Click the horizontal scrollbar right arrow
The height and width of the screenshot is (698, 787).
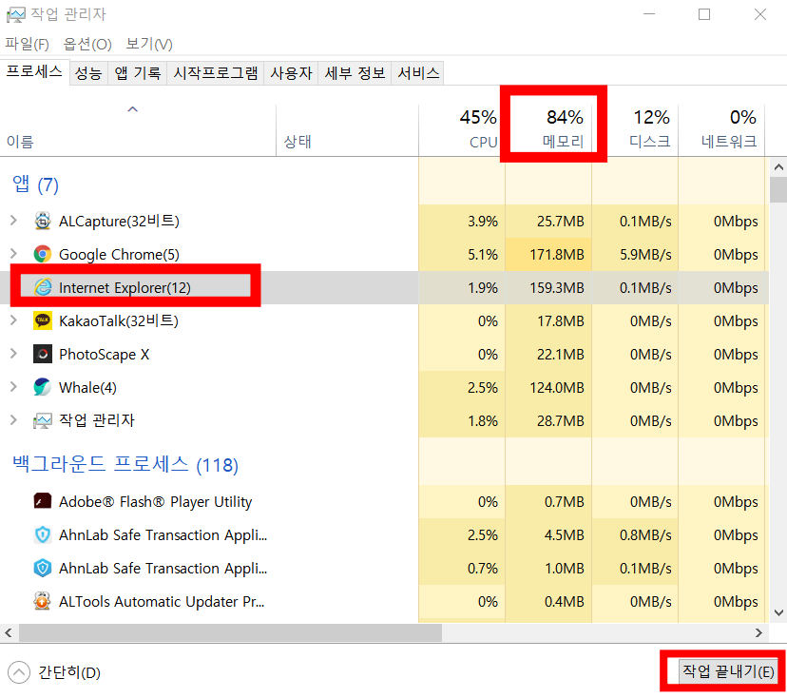(758, 632)
